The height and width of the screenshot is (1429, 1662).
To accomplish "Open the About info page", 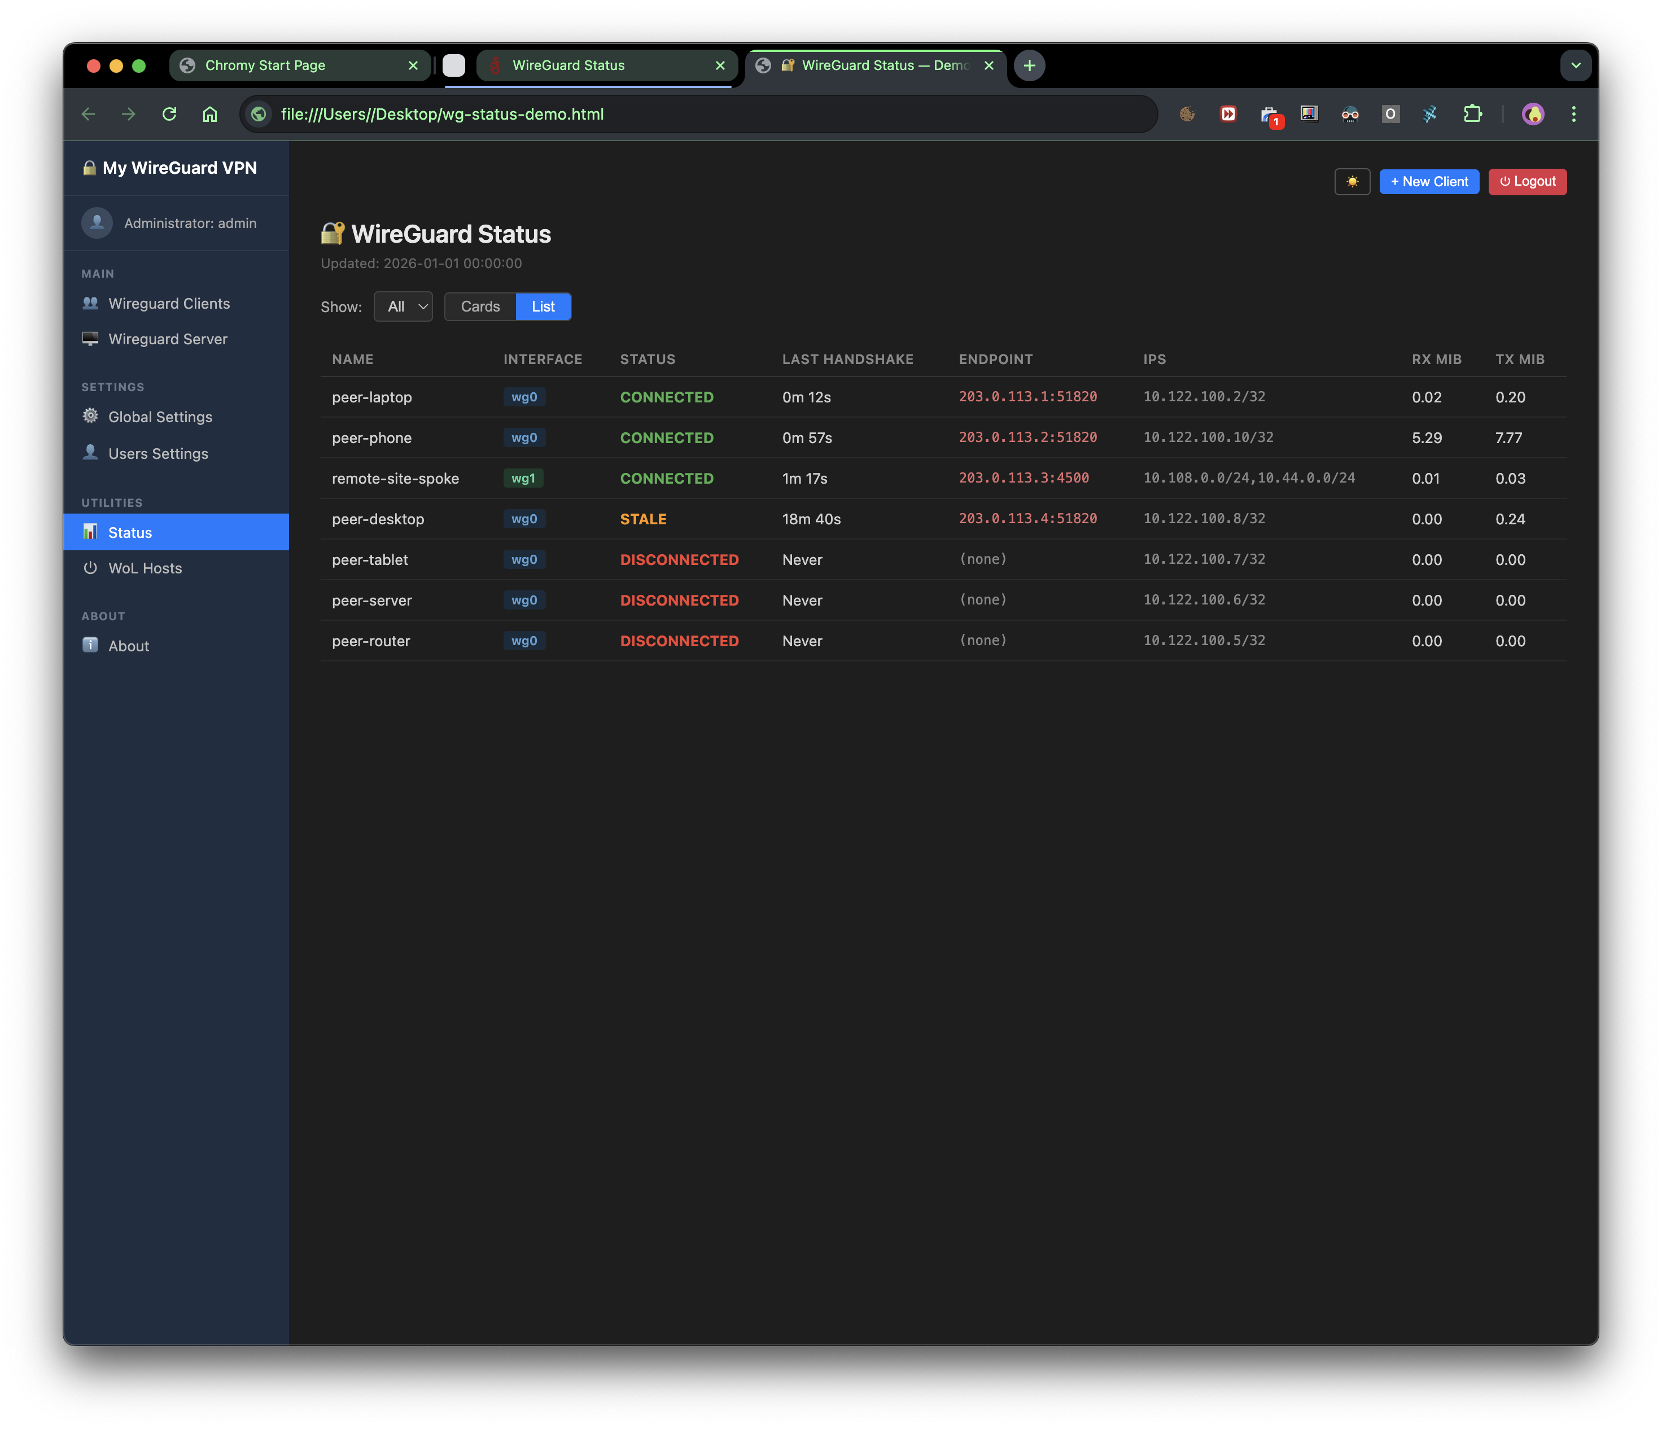I will tap(128, 646).
